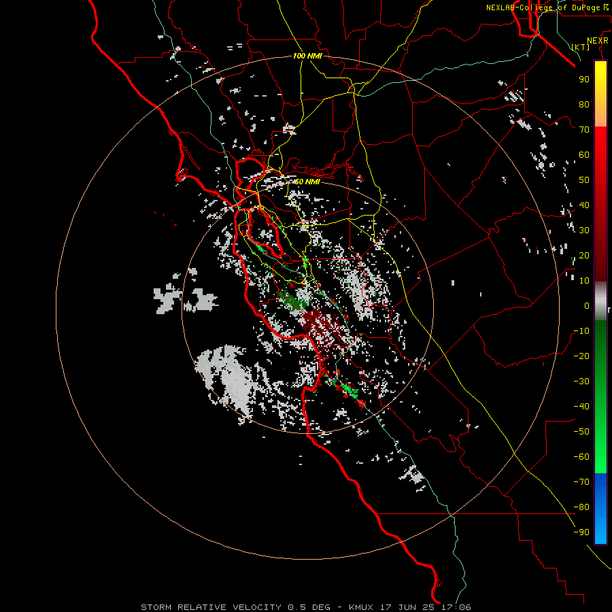Click the "60" value on velocity scale

tap(584, 154)
